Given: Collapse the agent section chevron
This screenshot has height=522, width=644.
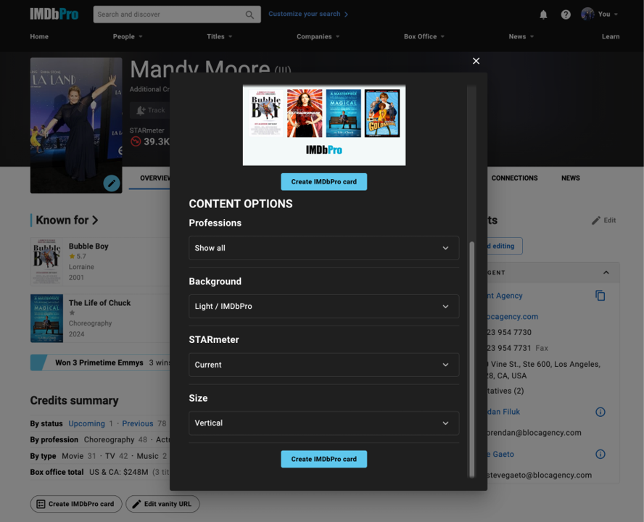Looking at the screenshot, I should click(606, 273).
